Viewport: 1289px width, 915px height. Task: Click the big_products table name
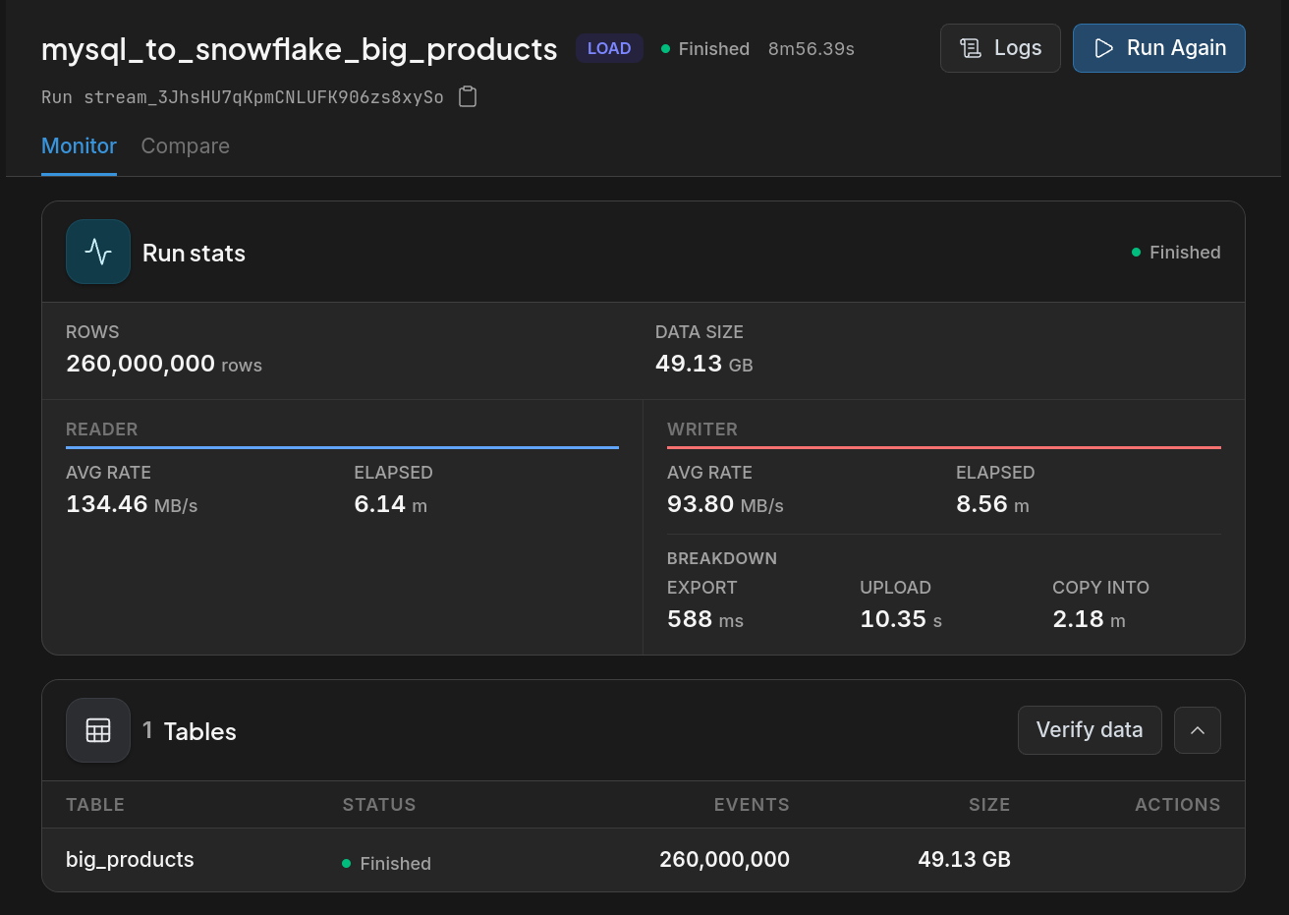[130, 860]
